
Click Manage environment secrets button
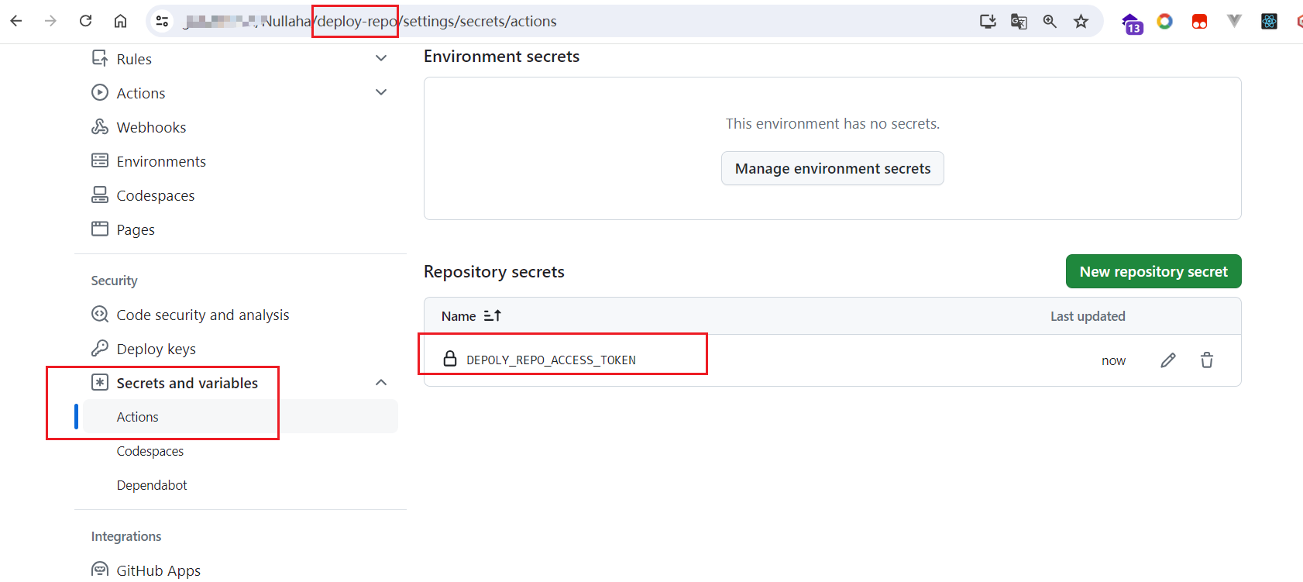(x=833, y=168)
